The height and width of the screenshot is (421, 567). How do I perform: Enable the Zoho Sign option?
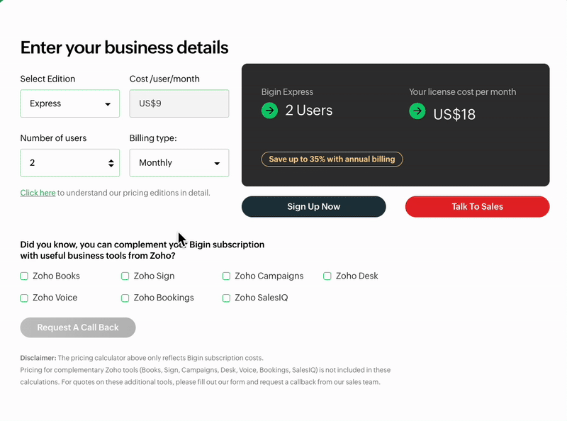point(125,276)
